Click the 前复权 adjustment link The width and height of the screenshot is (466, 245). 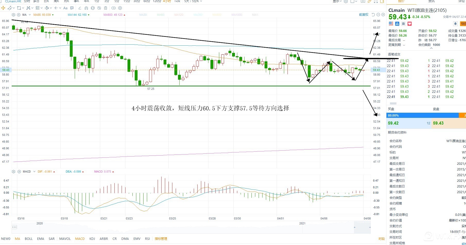pos(363,15)
